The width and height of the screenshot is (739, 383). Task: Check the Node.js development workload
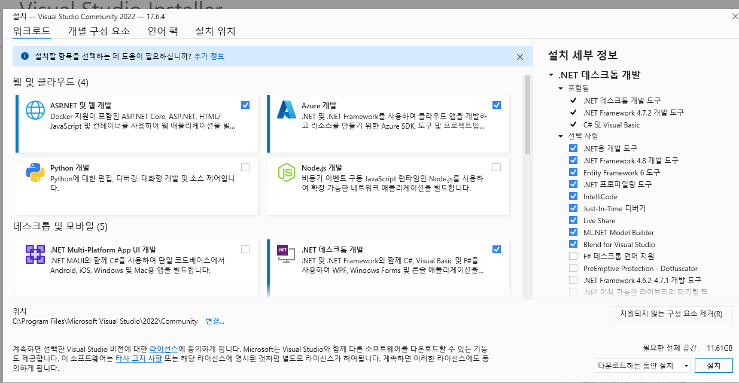[x=497, y=167]
